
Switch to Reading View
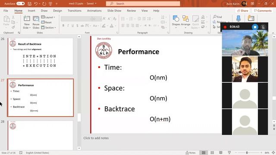coord(220,152)
